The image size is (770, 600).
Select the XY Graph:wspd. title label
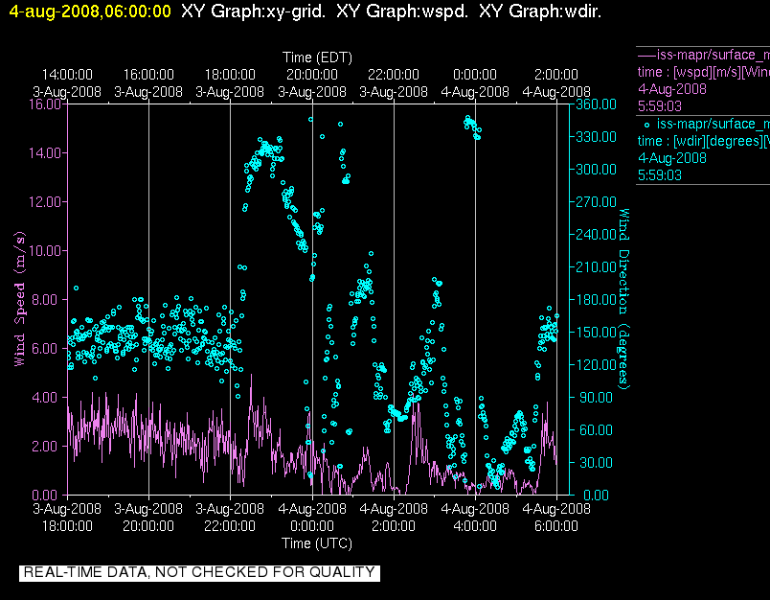pos(402,11)
